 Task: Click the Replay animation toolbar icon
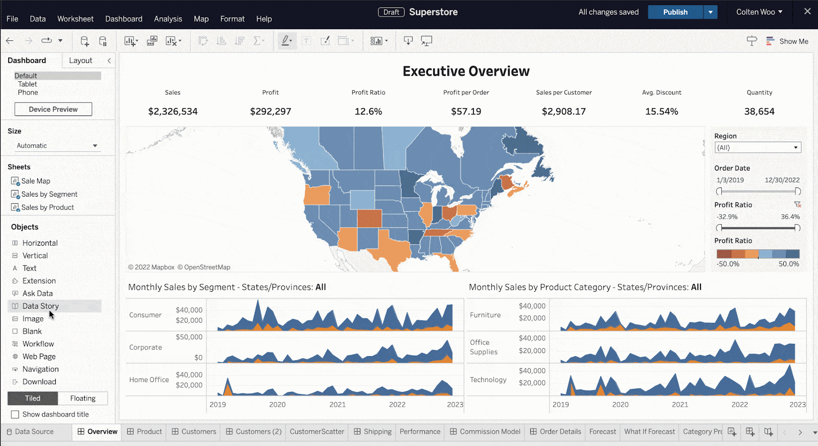click(x=47, y=40)
